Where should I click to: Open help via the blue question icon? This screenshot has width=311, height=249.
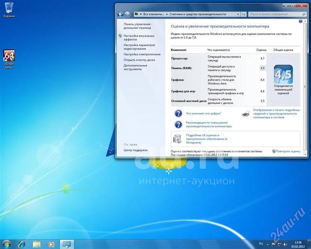(301, 21)
